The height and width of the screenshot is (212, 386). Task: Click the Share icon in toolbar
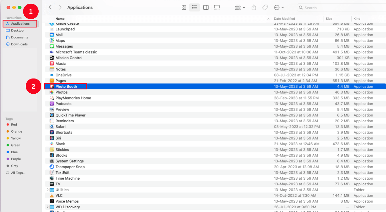pyautogui.click(x=254, y=7)
